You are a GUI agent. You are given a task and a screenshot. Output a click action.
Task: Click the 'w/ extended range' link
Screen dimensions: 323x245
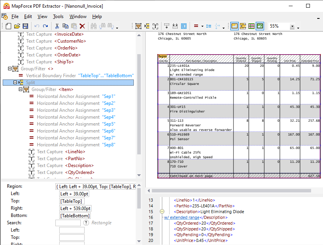[181, 217]
